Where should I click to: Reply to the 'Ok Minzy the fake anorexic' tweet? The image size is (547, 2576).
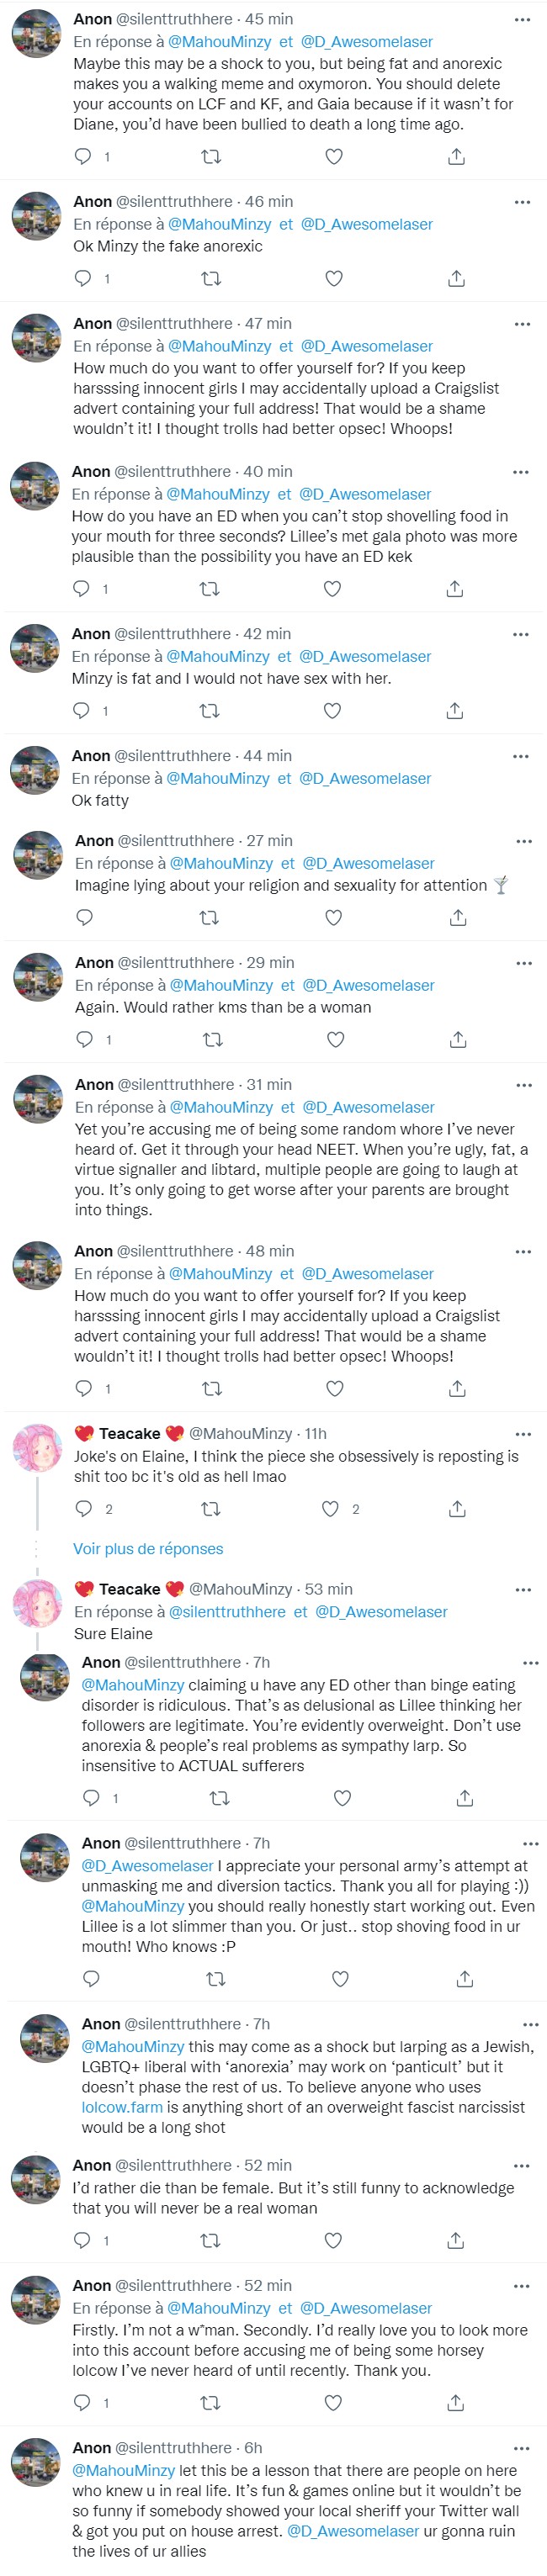(83, 278)
